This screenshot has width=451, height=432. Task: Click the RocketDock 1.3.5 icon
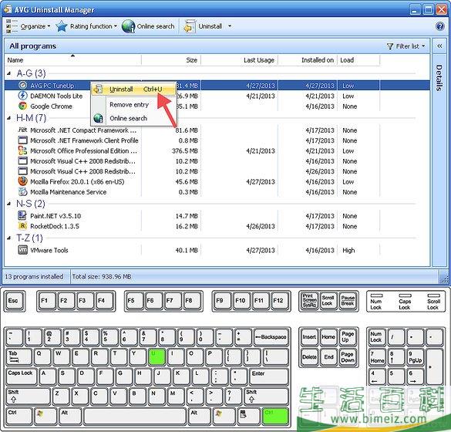22,226
